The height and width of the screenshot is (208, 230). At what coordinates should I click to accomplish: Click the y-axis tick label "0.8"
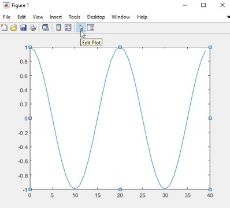[24, 62]
